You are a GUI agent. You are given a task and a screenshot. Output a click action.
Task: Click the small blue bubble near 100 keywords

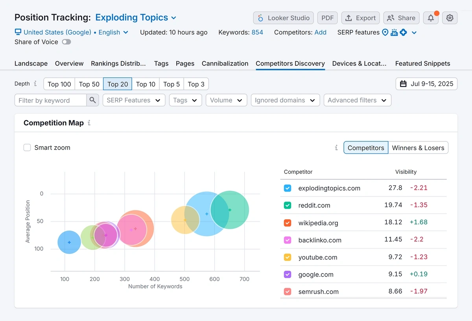pyautogui.click(x=69, y=242)
